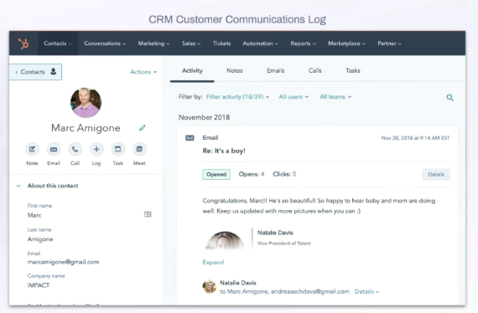
Task: Compose an Email to Marc Amigone
Action: pos(54,149)
